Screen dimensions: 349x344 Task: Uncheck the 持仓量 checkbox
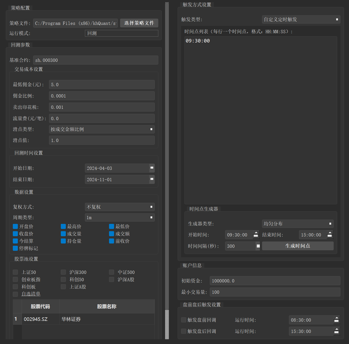tap(63, 241)
